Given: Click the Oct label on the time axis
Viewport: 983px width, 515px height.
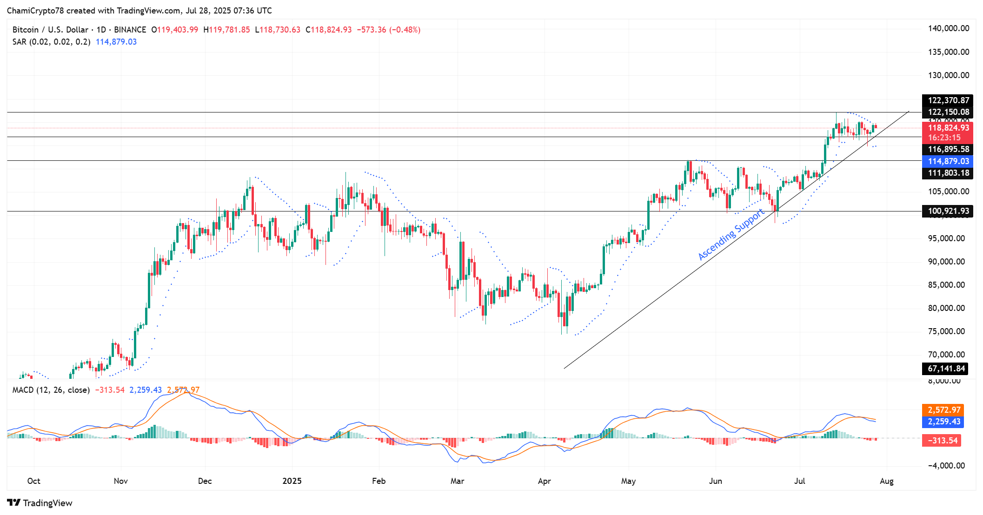Looking at the screenshot, I should (x=33, y=481).
